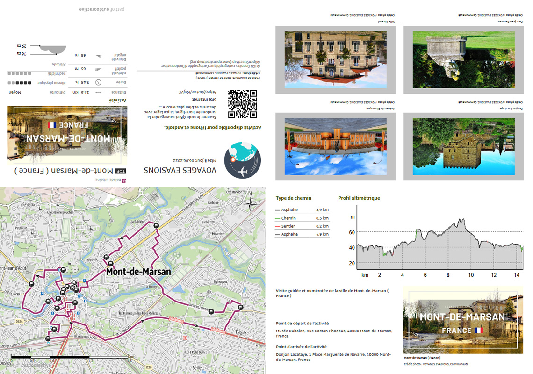Click the green Chemin legend line
The height and width of the screenshot is (374, 533).
pyautogui.click(x=277, y=218)
